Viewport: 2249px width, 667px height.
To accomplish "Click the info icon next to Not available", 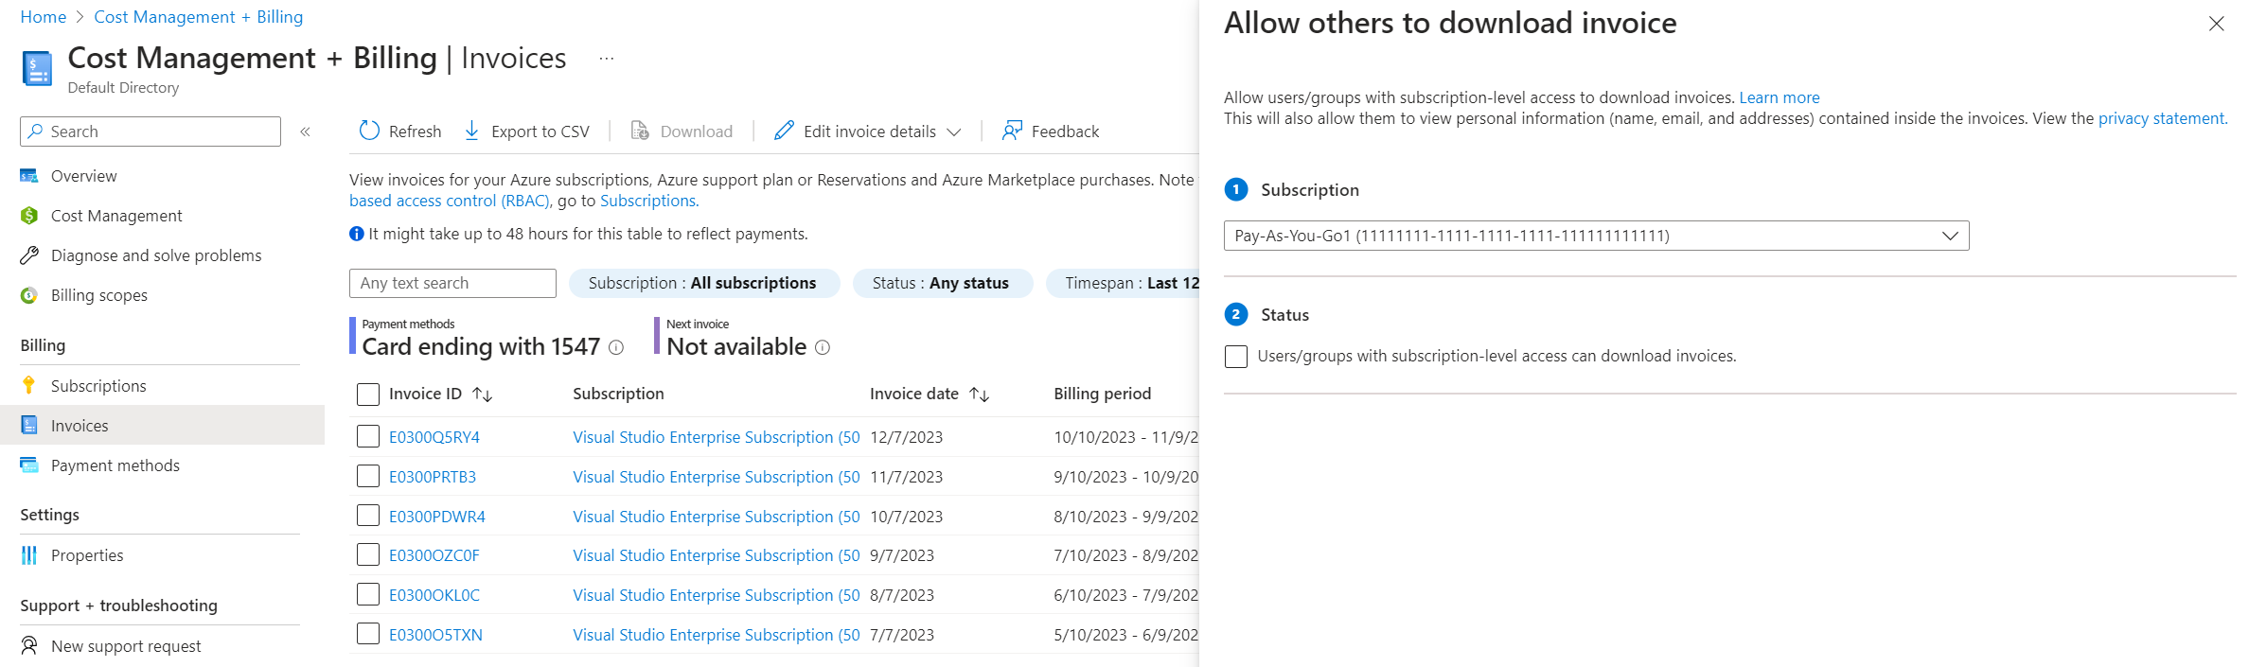I will pos(823,348).
